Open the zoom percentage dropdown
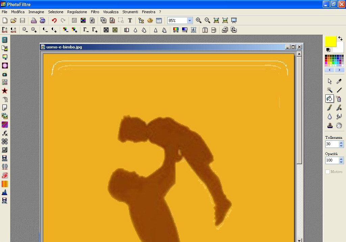The width and height of the screenshot is (346, 242). (x=190, y=21)
